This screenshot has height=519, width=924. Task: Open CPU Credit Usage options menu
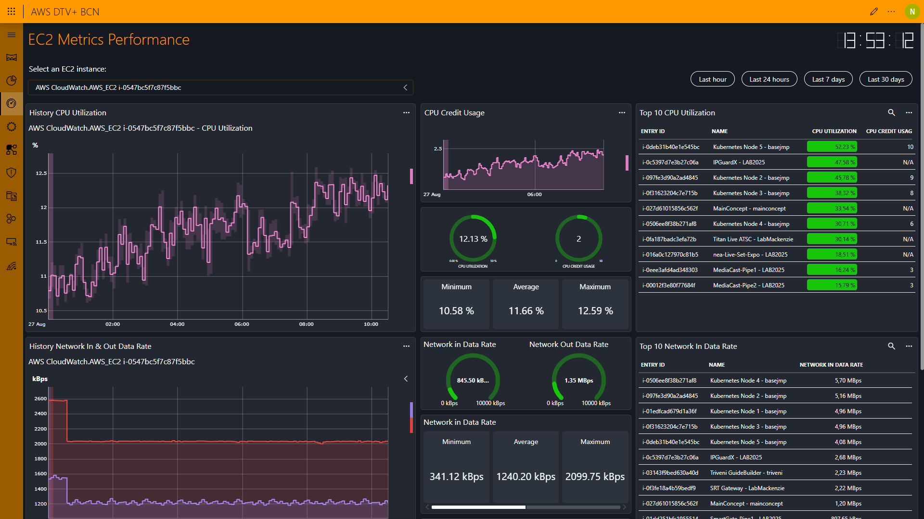pos(622,112)
